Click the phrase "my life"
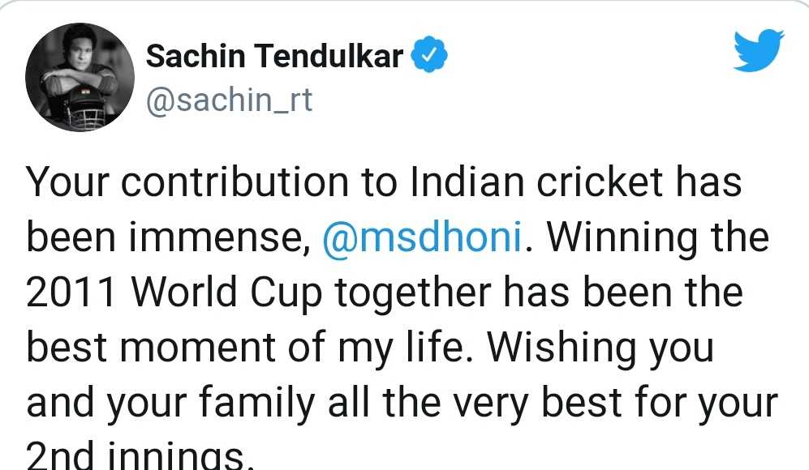This screenshot has width=809, height=470. (406, 348)
